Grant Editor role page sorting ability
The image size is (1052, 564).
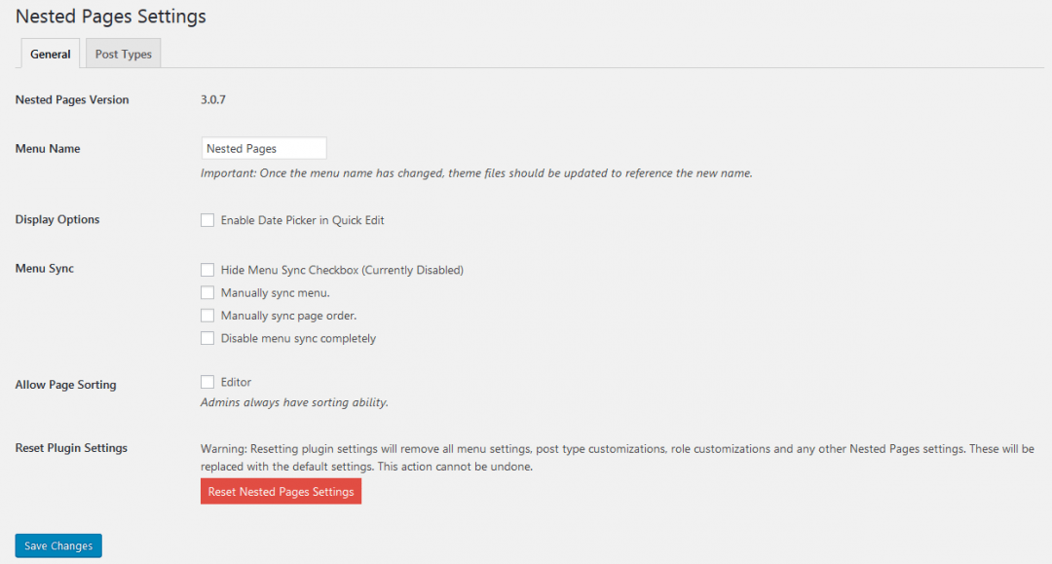(207, 382)
